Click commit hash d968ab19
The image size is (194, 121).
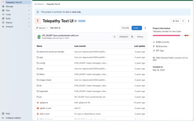[x=124, y=37]
